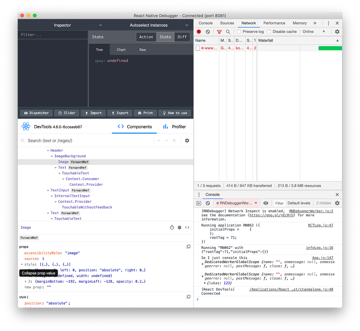360x331 pixels.
Task: Open Autoselect instances dropdown
Action: 149,25
